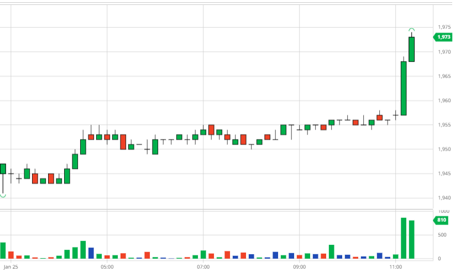The image size is (471, 273).
Task: Click the 11:00 time axis label
Action: click(x=396, y=267)
